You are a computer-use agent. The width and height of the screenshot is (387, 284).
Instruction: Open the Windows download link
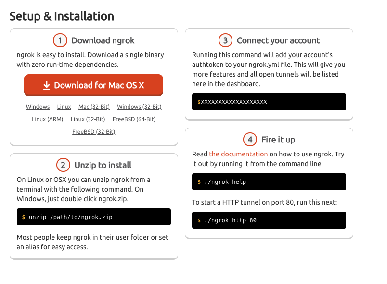coord(38,107)
